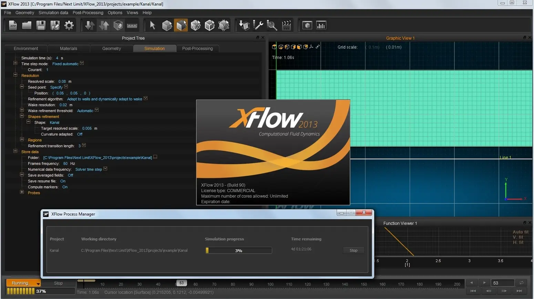Open the bar chart function viewer icon
Image resolution: width=534 pixels, height=299 pixels.
(x=321, y=26)
